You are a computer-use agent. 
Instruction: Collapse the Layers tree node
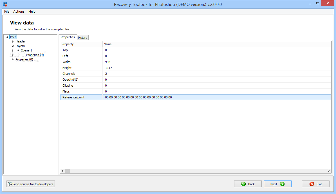coord(13,46)
